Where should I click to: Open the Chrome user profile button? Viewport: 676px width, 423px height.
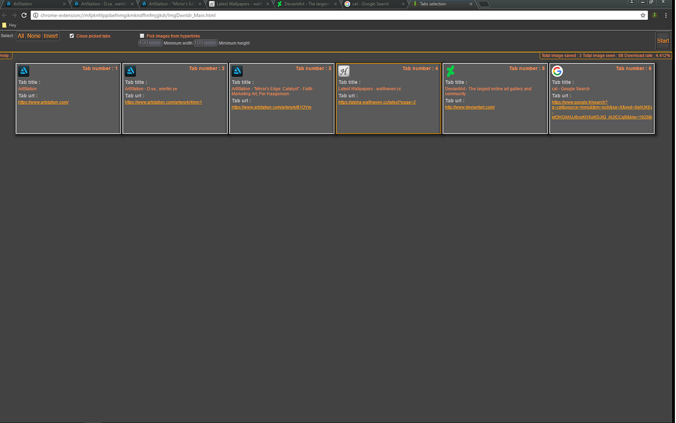pos(632,2)
